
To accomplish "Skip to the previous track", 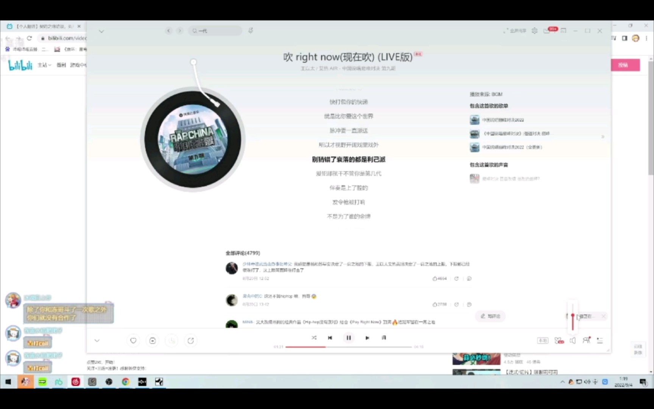I will tap(330, 338).
